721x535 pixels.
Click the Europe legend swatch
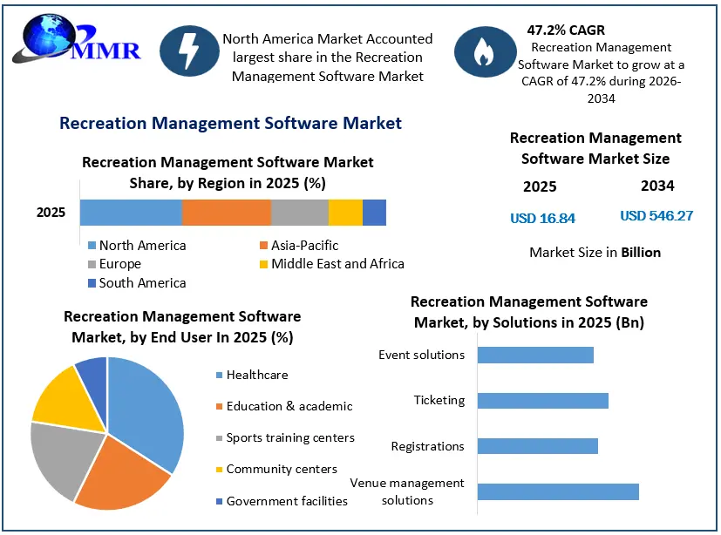click(92, 264)
